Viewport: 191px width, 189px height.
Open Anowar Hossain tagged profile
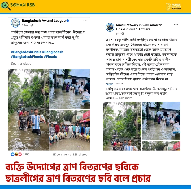pyautogui.click(x=139, y=27)
